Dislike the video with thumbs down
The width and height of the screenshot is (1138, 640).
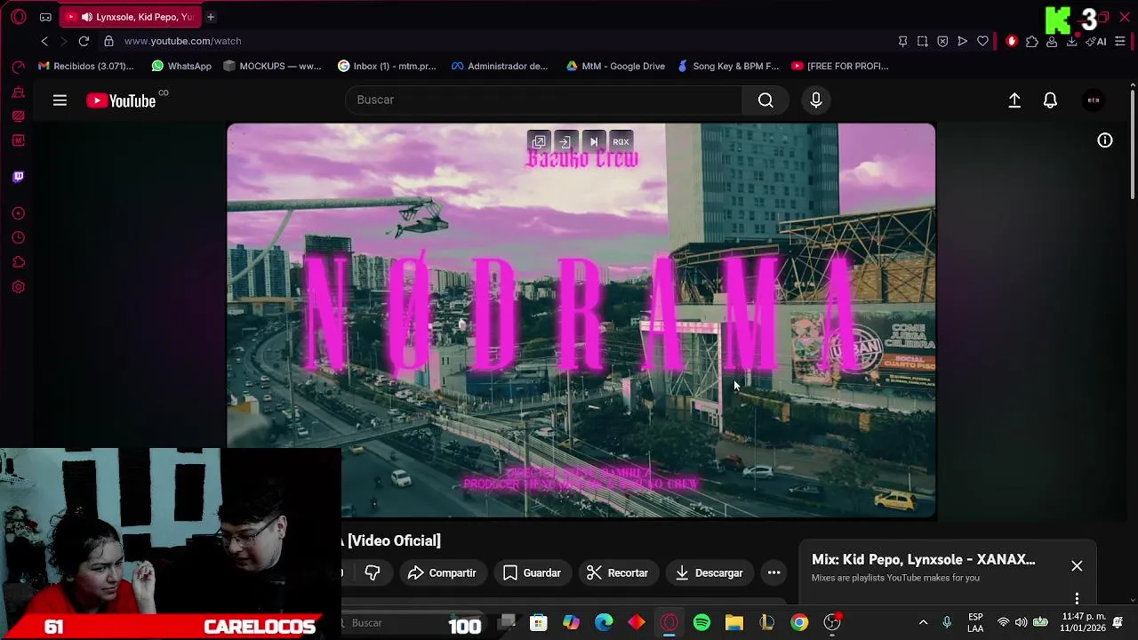point(373,573)
